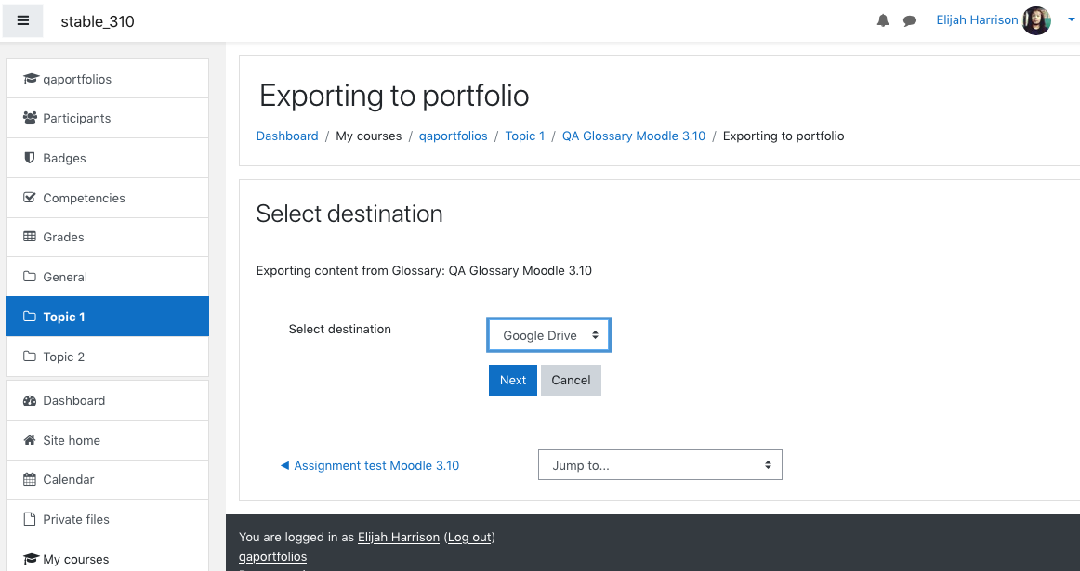The image size is (1080, 571).
Task: Go to Site home
Action: point(108,440)
